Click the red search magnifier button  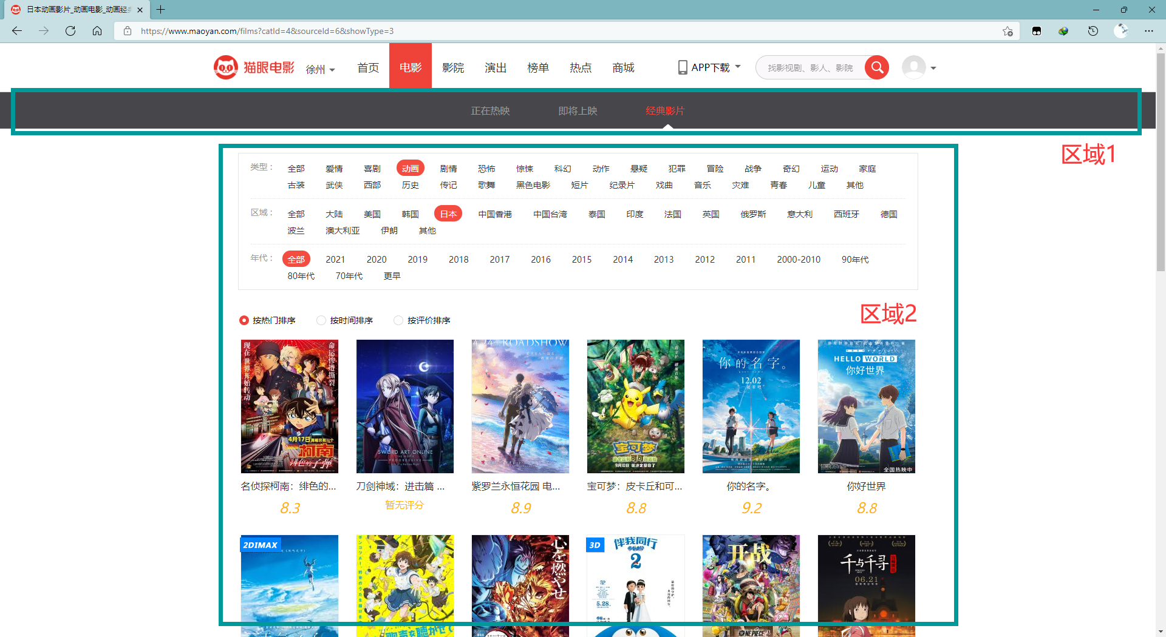point(877,67)
